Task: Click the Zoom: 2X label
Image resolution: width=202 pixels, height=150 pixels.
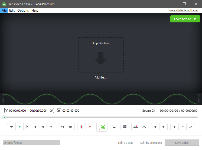Action: [x=149, y=111]
